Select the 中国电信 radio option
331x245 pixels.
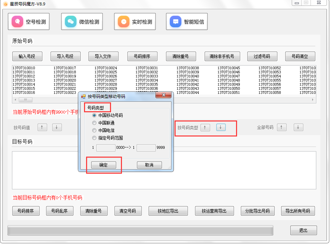(x=94, y=130)
